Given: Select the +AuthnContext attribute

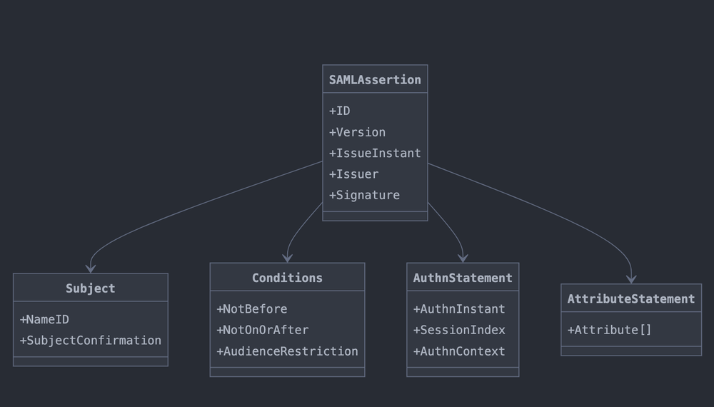Looking at the screenshot, I should [x=459, y=351].
